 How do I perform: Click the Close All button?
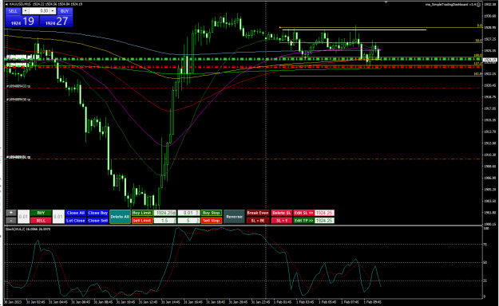(75, 213)
